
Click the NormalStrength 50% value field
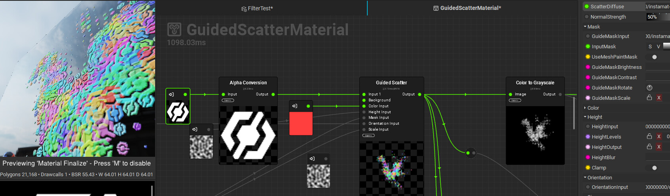652,17
